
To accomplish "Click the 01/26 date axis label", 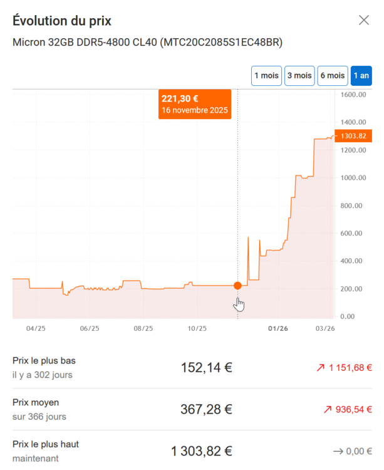I will click(278, 328).
